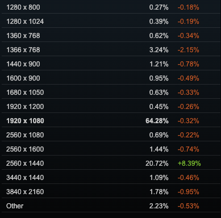Select the Other resolution row
Screen dimensions: 221x218
click(111, 206)
